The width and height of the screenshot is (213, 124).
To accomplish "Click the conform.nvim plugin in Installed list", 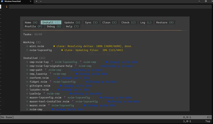I will pos(39,78).
